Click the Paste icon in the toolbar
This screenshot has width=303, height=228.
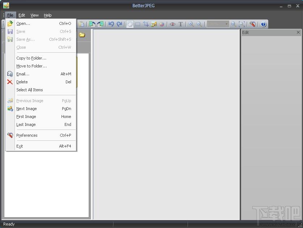[82, 24]
